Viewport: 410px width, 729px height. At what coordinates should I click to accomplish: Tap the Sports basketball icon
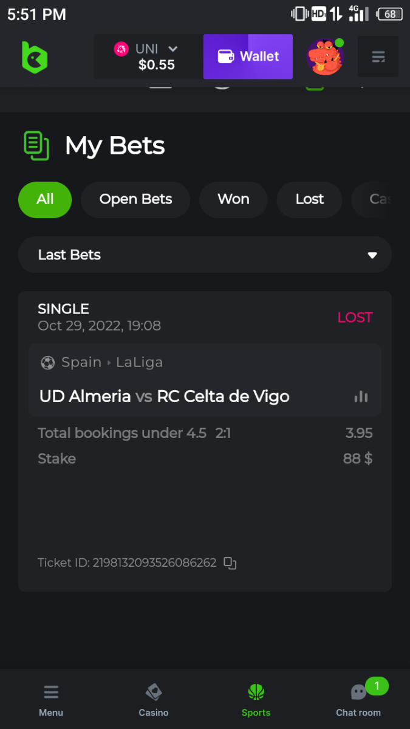pos(256,693)
